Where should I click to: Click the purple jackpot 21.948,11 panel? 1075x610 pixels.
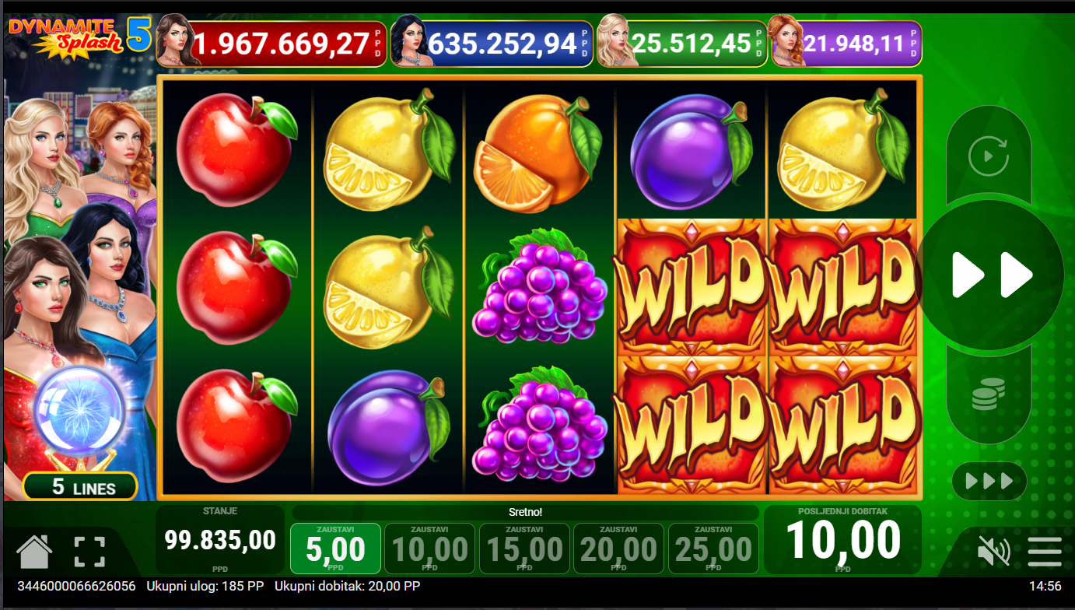click(846, 44)
